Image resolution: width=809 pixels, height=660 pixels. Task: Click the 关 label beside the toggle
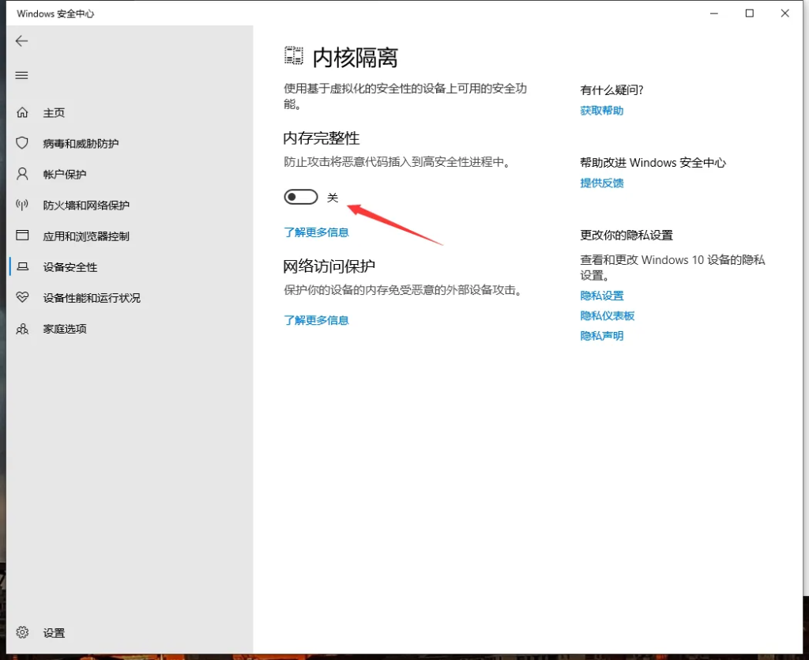(x=333, y=198)
